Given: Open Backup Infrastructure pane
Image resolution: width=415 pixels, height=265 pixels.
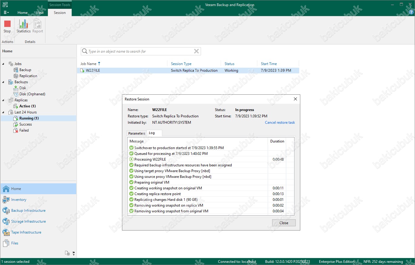Looking at the screenshot, I should coord(38,211).
